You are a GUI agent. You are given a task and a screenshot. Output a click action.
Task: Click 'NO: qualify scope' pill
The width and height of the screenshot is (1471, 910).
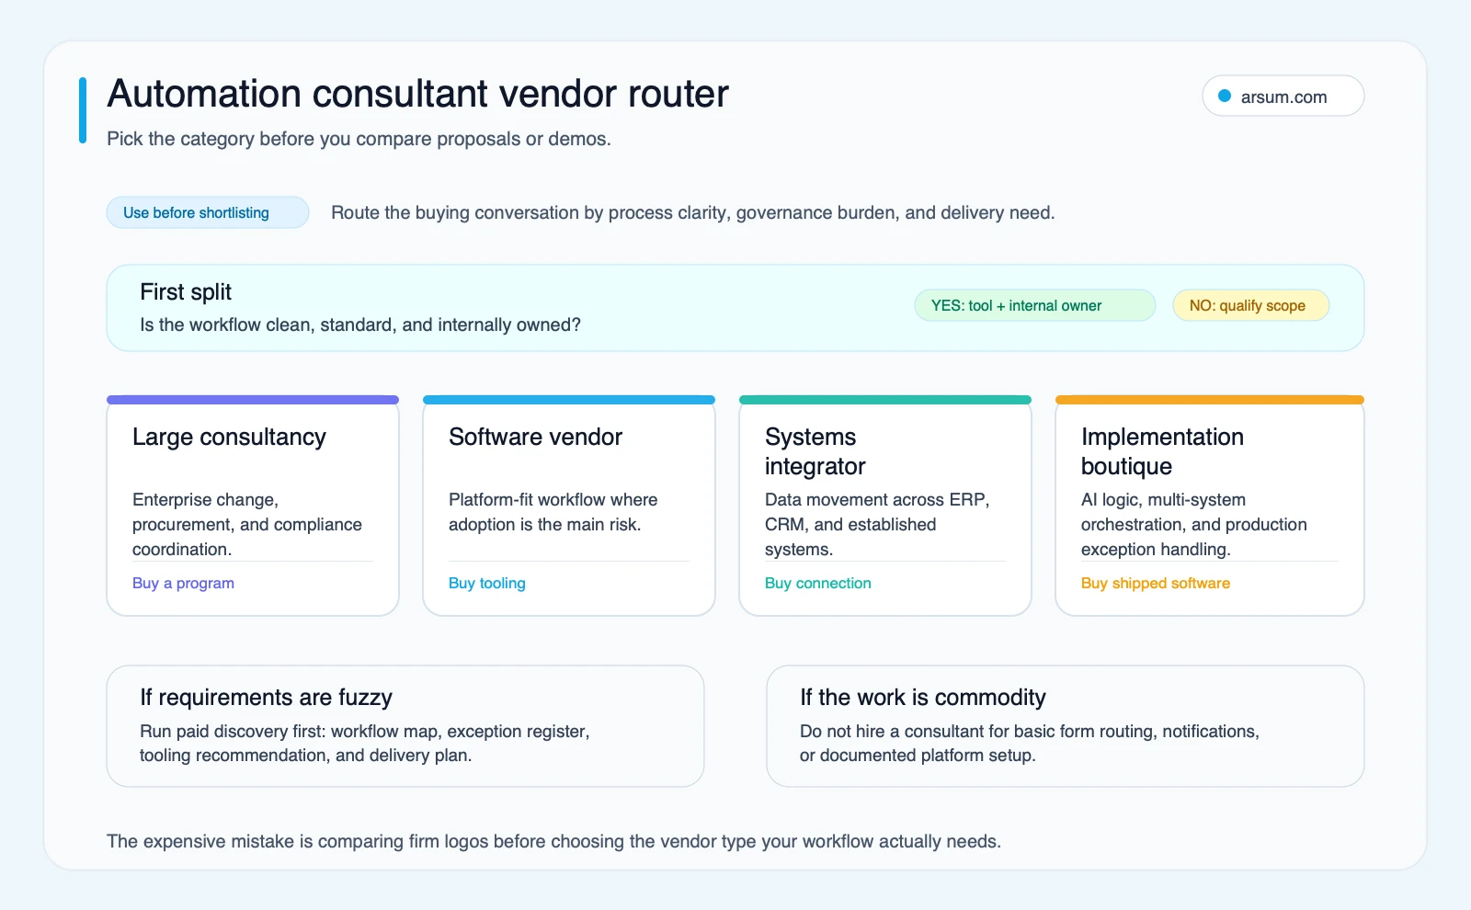click(1250, 305)
